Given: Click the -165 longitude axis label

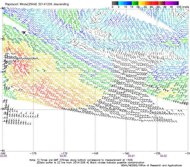Looking at the screenshot, I should click(x=95, y=153).
